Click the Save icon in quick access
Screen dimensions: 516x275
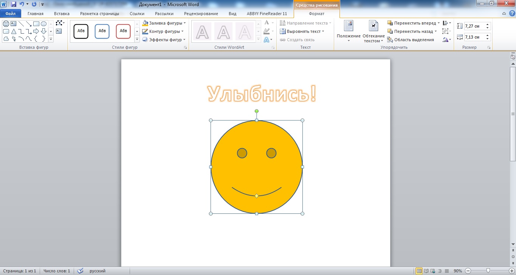tap(14, 4)
